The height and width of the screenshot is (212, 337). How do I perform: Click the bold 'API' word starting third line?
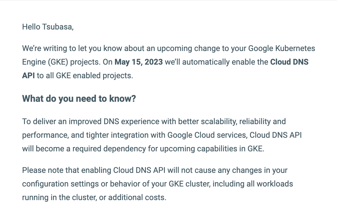pos(28,75)
